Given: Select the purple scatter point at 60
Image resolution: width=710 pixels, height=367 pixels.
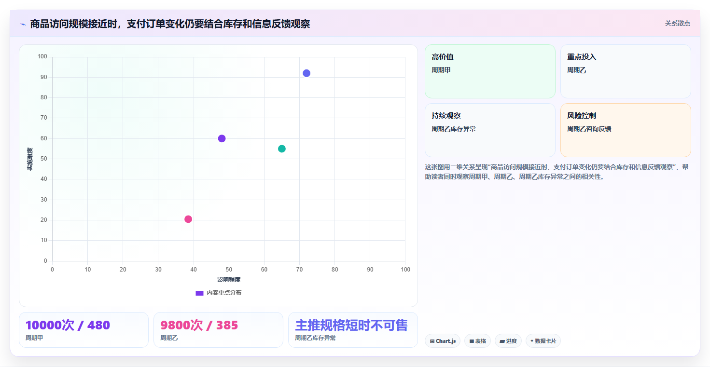Looking at the screenshot, I should click(x=222, y=138).
